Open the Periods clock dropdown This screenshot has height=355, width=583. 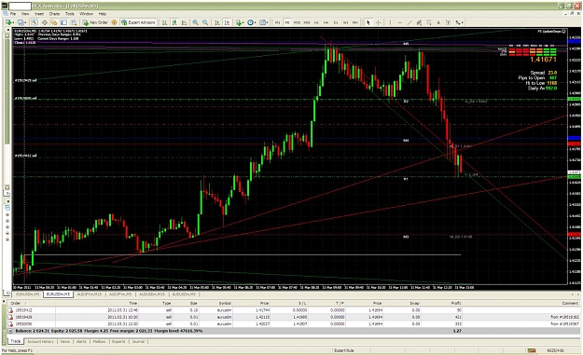click(252, 22)
